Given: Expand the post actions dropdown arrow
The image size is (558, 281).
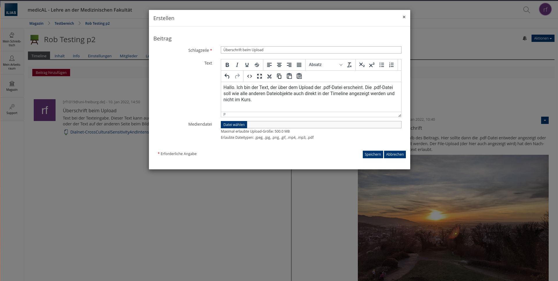Looking at the screenshot, I should pos(545,120).
